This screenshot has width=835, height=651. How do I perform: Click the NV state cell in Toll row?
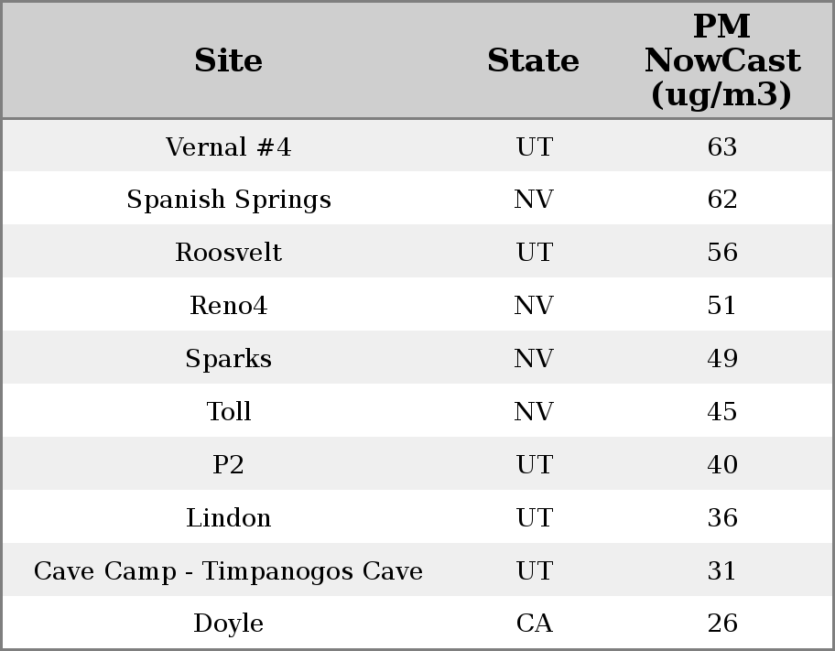(x=534, y=412)
